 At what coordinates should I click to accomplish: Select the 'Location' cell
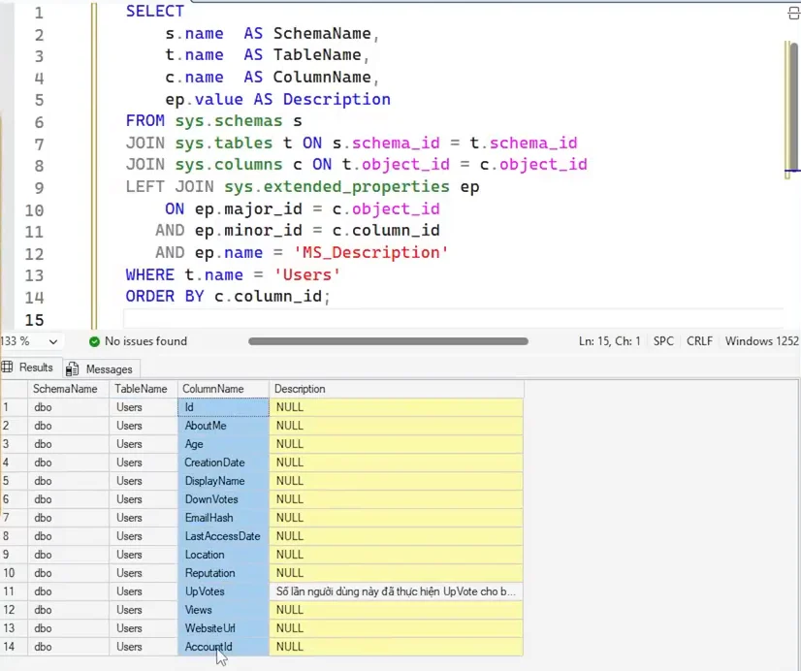click(x=223, y=555)
